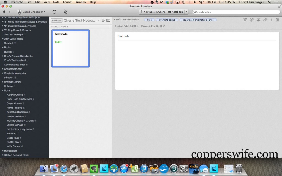Viewport: 282px width, 176px height.
Task: Open System Preferences from the Dock
Action: click(x=184, y=169)
